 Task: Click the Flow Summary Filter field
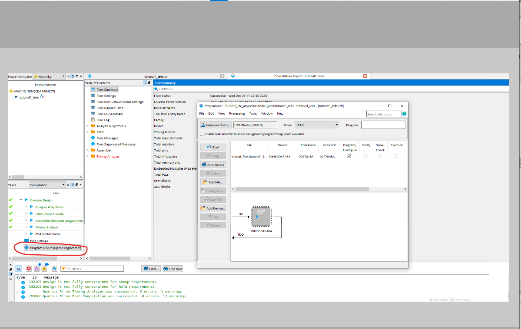point(331,89)
